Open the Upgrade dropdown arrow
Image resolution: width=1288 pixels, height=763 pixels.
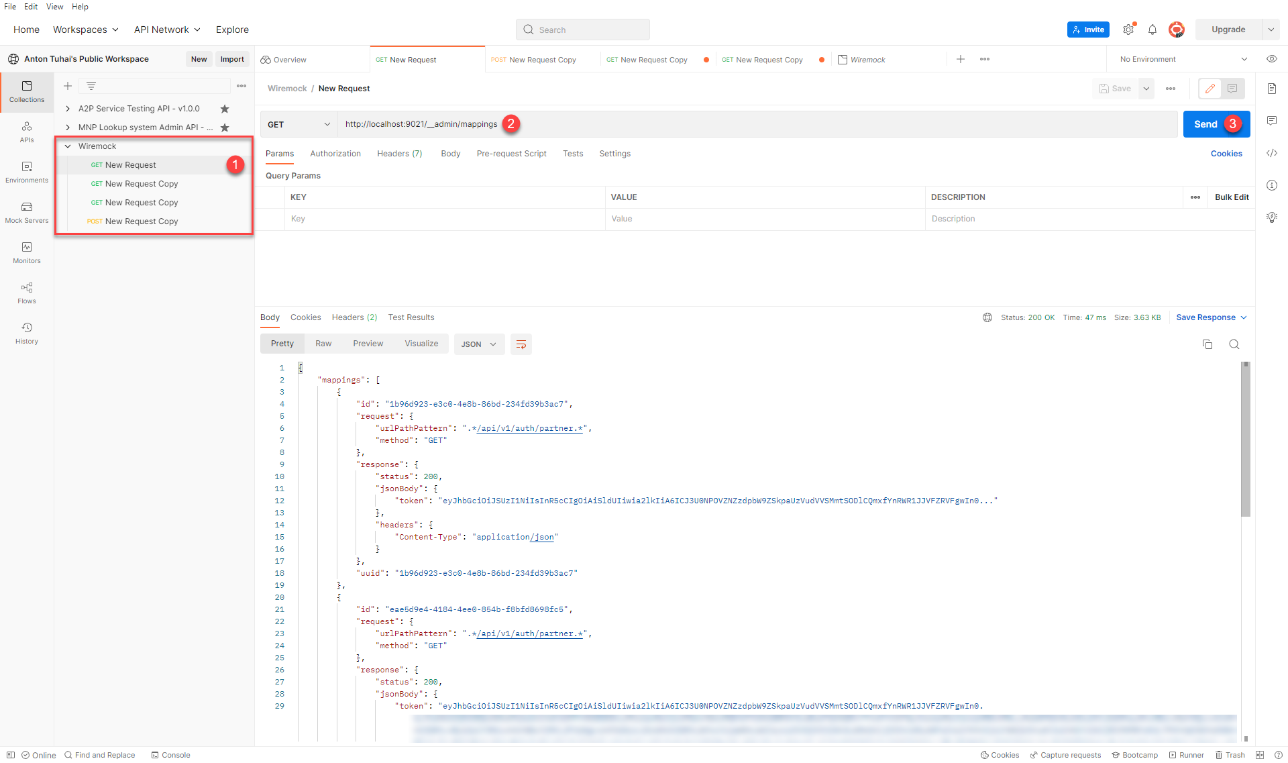[1271, 30]
